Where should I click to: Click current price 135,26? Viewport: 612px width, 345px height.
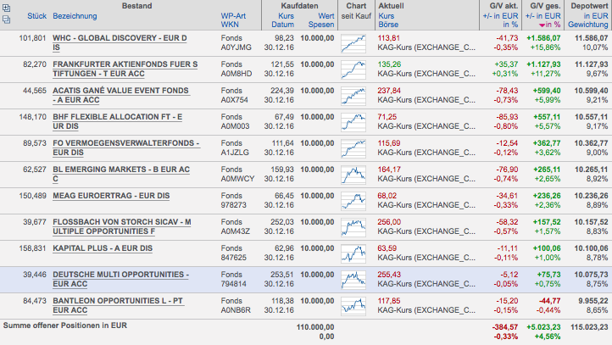(389, 64)
